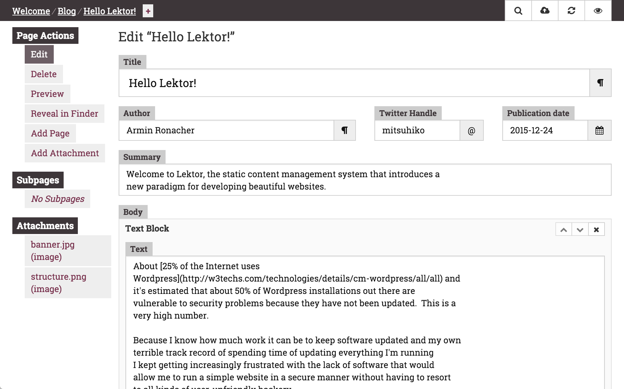This screenshot has width=624, height=389.
Task: Select Delete under Page Actions
Action: pos(44,74)
